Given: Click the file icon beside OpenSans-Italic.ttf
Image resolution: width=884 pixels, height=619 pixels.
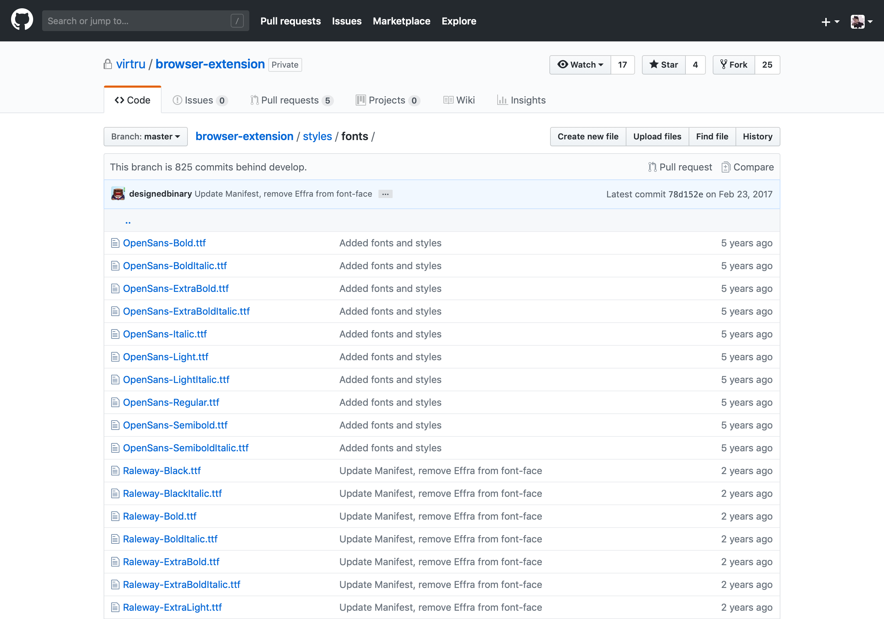Looking at the screenshot, I should pyautogui.click(x=115, y=334).
